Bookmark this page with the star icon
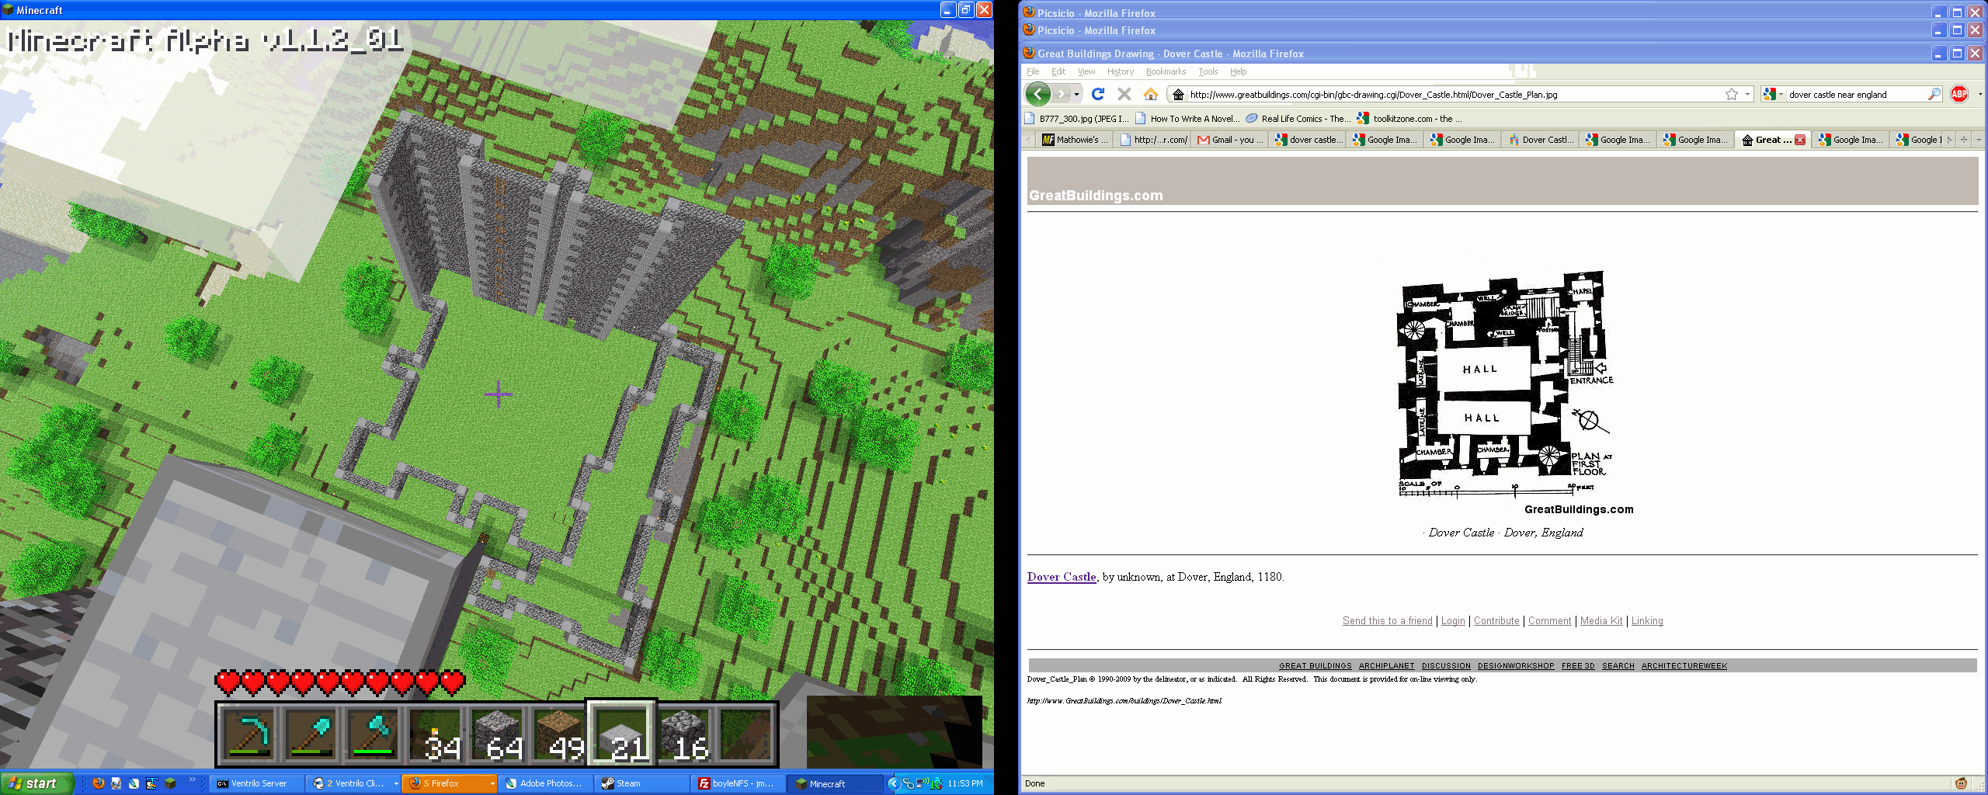This screenshot has height=795, width=1988. 1732,94
